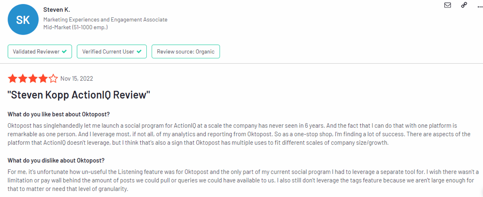Click "What do you dislike about Oktopost?" heading
Viewport: 483px width, 197px height.
tap(56, 160)
